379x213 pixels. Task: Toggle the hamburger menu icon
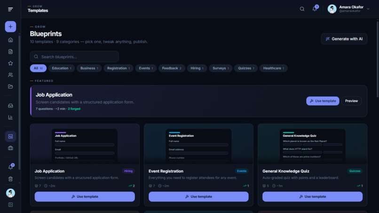point(10,9)
